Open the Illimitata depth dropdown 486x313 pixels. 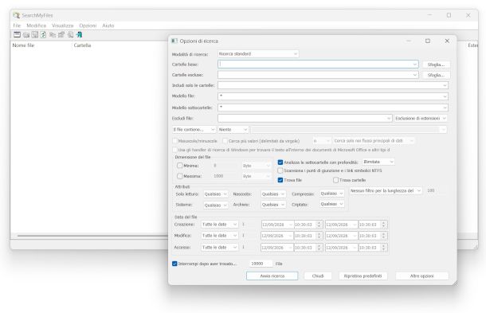coord(378,162)
